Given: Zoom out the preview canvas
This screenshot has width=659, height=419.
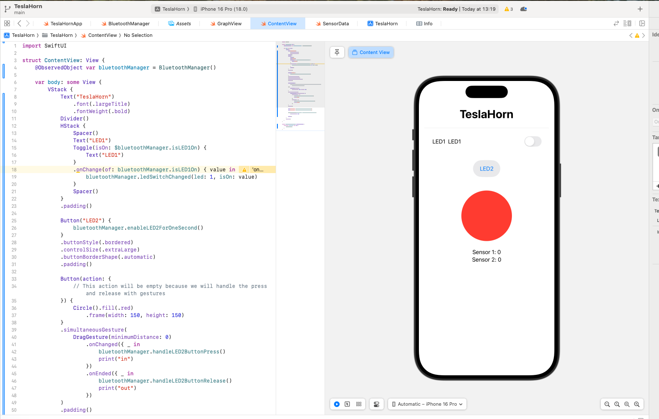Looking at the screenshot, I should 607,404.
